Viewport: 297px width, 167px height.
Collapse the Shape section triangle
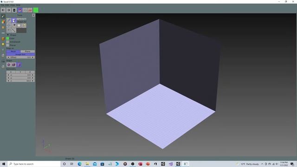pyautogui.click(x=8, y=35)
